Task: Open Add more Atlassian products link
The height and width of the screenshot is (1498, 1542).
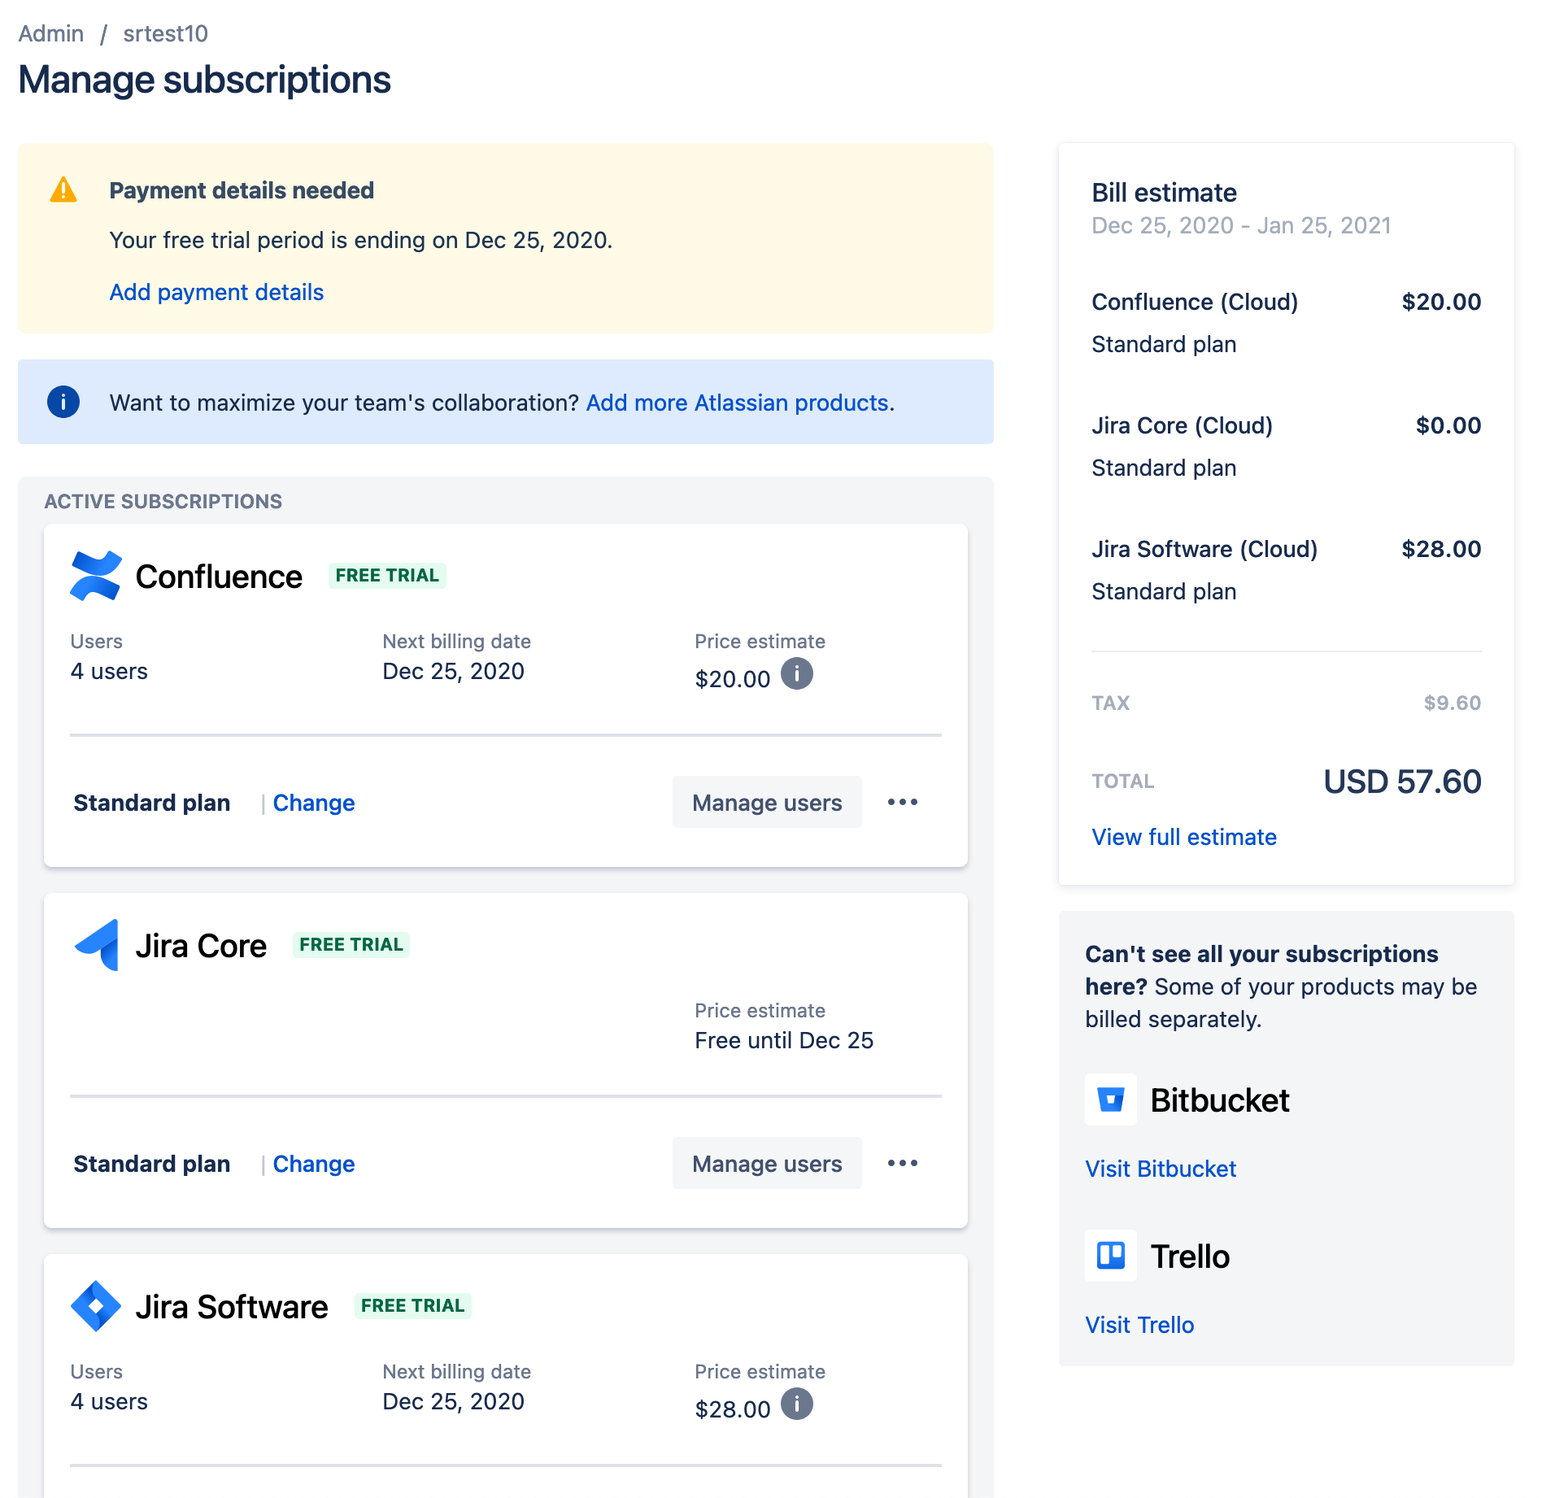Action: tap(737, 403)
